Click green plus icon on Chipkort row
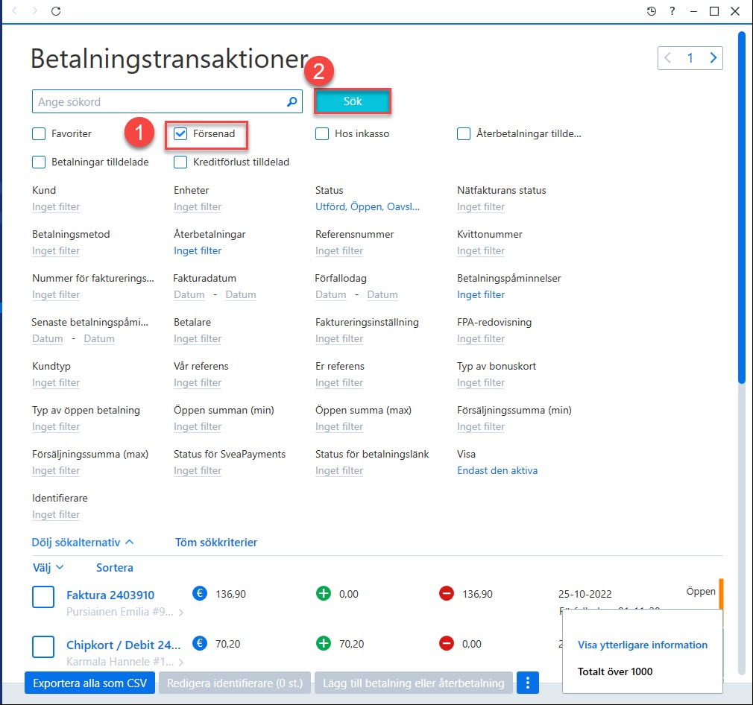Image resolution: width=753 pixels, height=705 pixels. 324,644
